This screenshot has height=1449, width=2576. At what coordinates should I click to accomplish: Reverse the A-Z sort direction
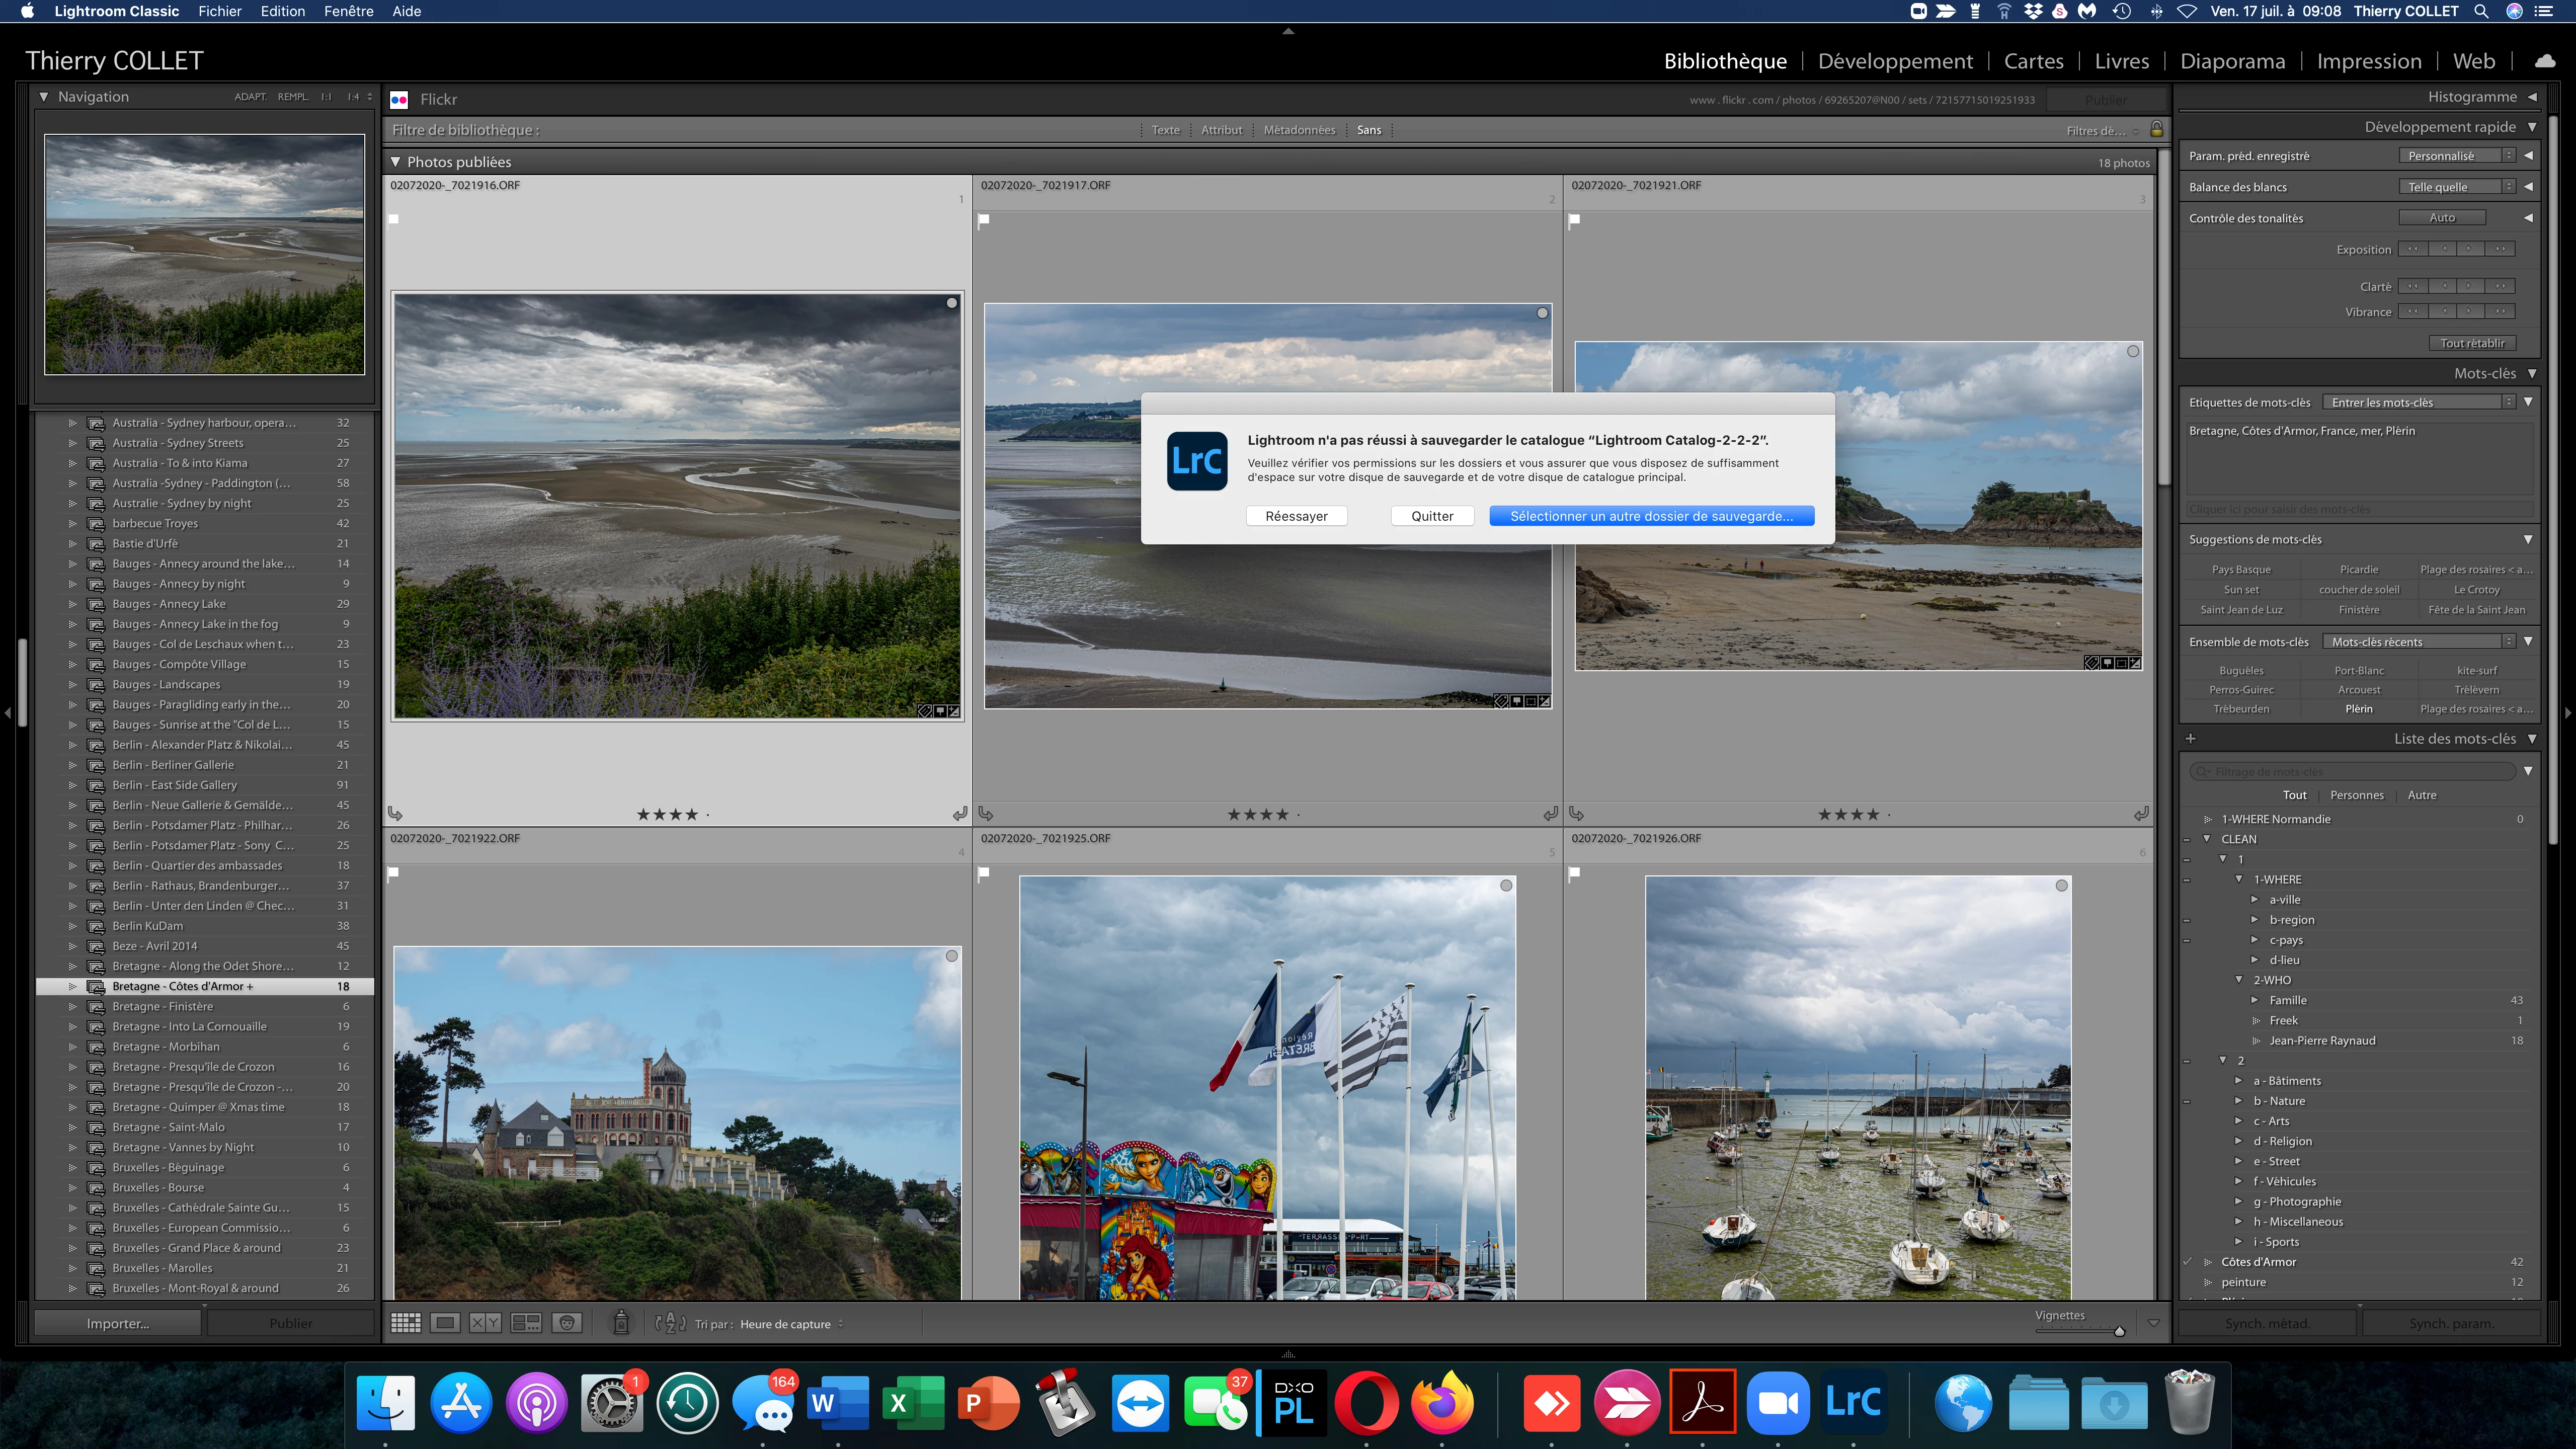(x=670, y=1323)
